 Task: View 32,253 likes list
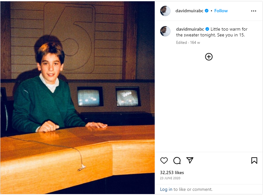coord(172,172)
